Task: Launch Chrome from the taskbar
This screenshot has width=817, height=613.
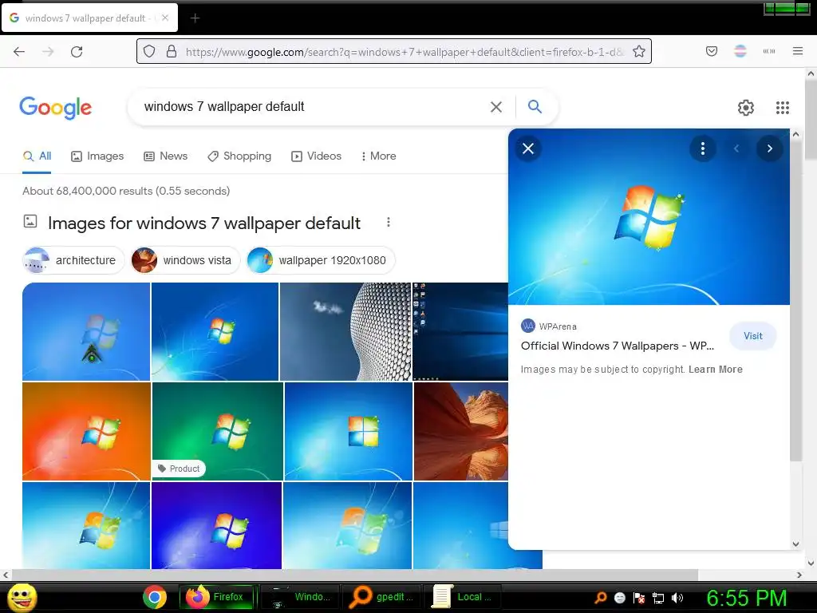Action: coord(155,597)
